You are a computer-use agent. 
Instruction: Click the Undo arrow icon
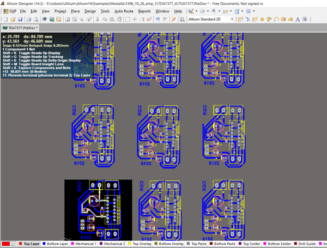pos(158,19)
